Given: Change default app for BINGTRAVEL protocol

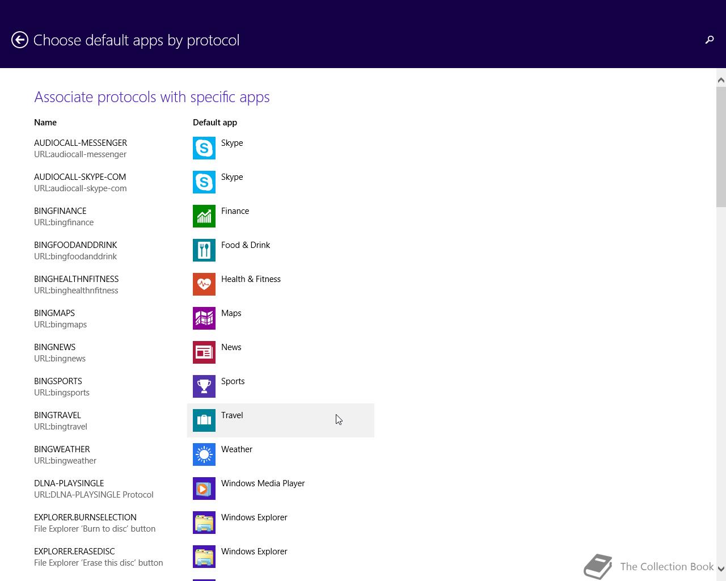Looking at the screenshot, I should (280, 420).
